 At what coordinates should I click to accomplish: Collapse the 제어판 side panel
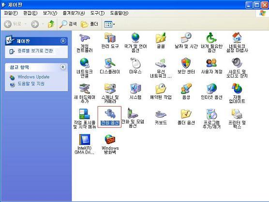click(x=63, y=41)
